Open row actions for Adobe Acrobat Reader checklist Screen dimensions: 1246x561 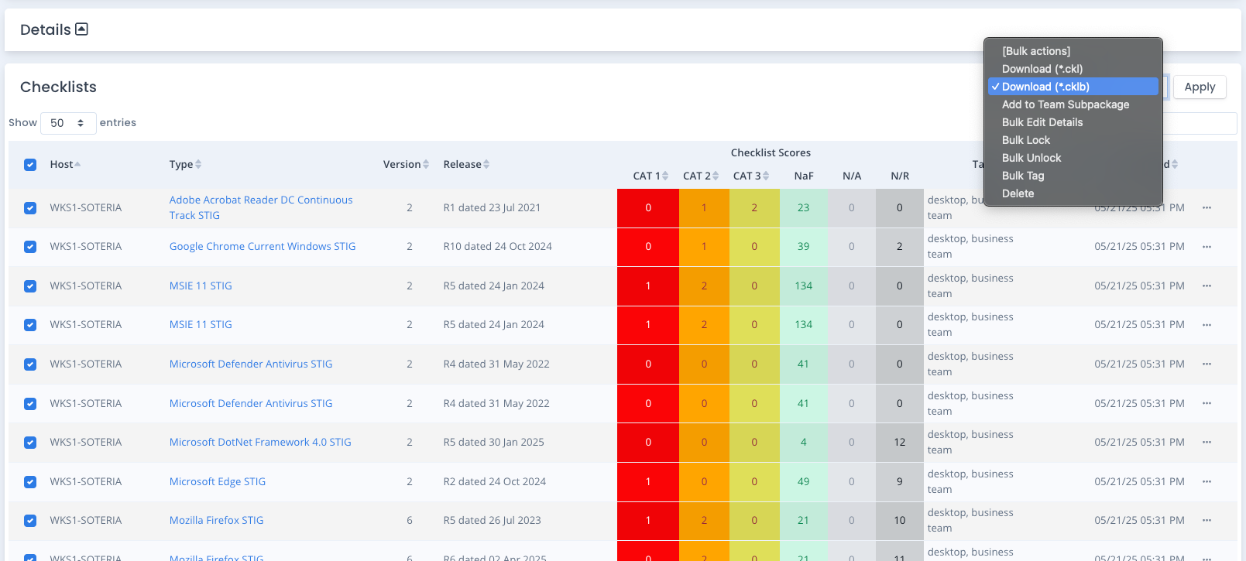[1207, 207]
